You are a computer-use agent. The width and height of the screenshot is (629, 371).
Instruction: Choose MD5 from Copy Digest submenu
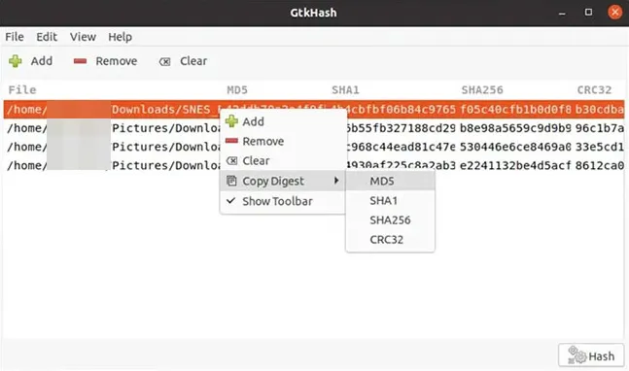click(390, 181)
